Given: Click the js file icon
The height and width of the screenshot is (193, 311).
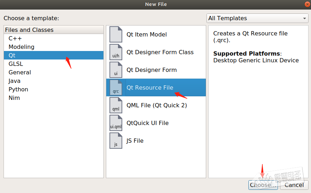Looking at the screenshot, I should click(116, 141).
